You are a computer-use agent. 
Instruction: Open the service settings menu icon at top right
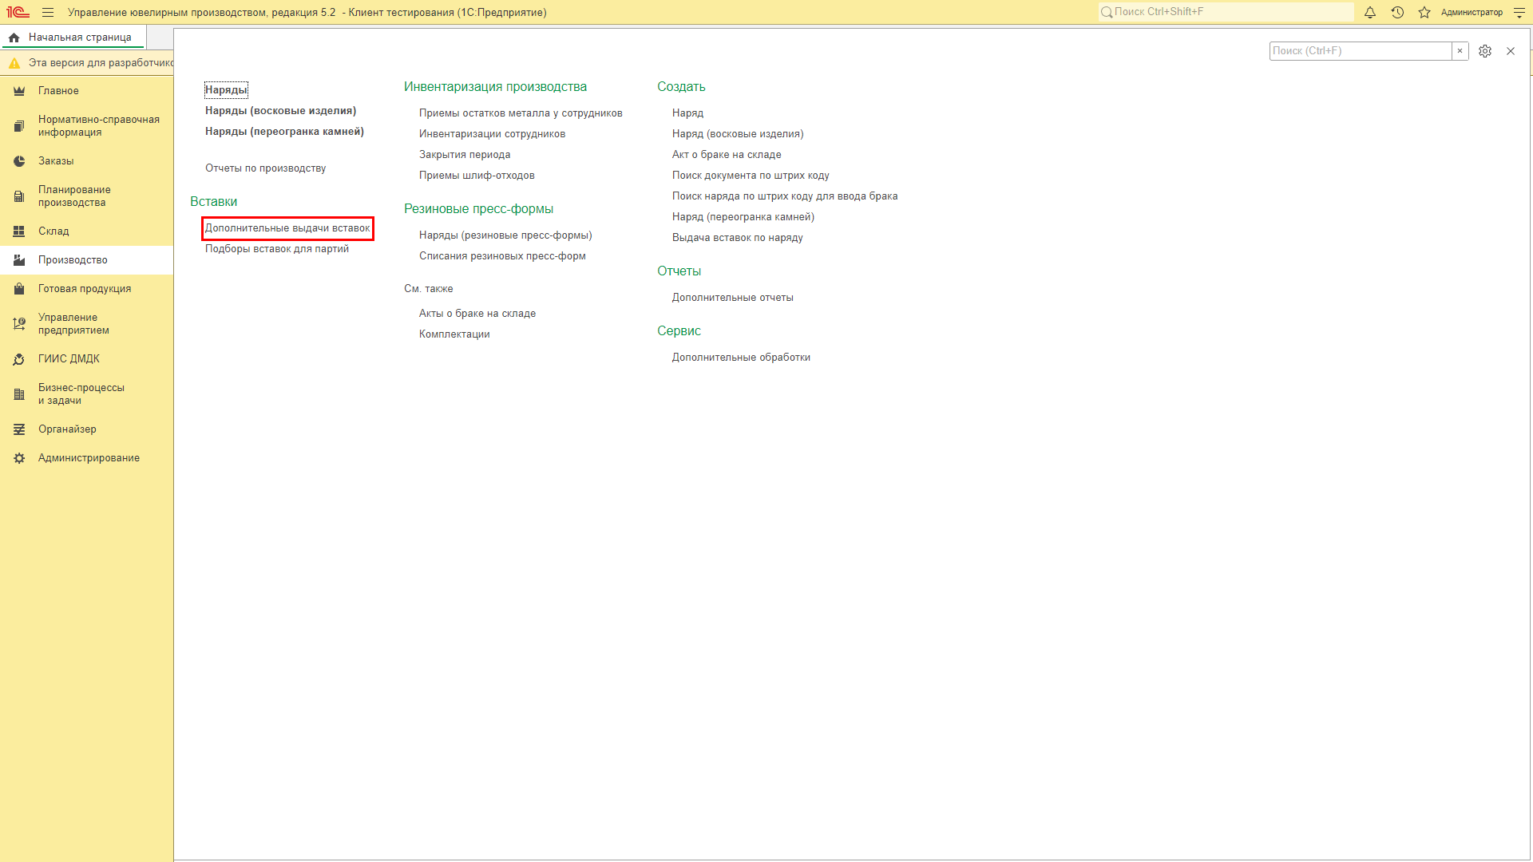(x=1519, y=13)
